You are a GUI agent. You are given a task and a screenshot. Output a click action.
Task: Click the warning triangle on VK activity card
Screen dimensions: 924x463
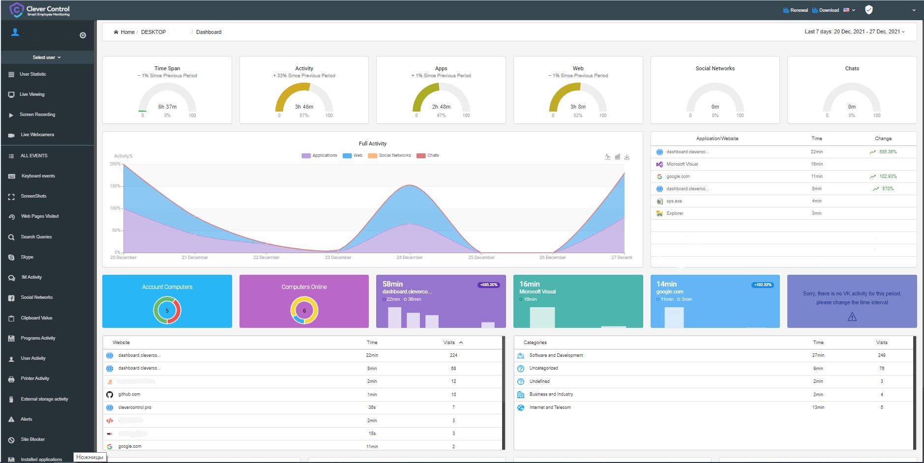(x=852, y=317)
